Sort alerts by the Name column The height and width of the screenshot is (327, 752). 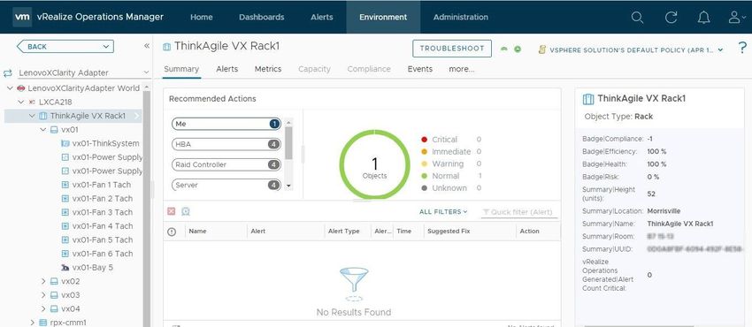pyautogui.click(x=197, y=232)
